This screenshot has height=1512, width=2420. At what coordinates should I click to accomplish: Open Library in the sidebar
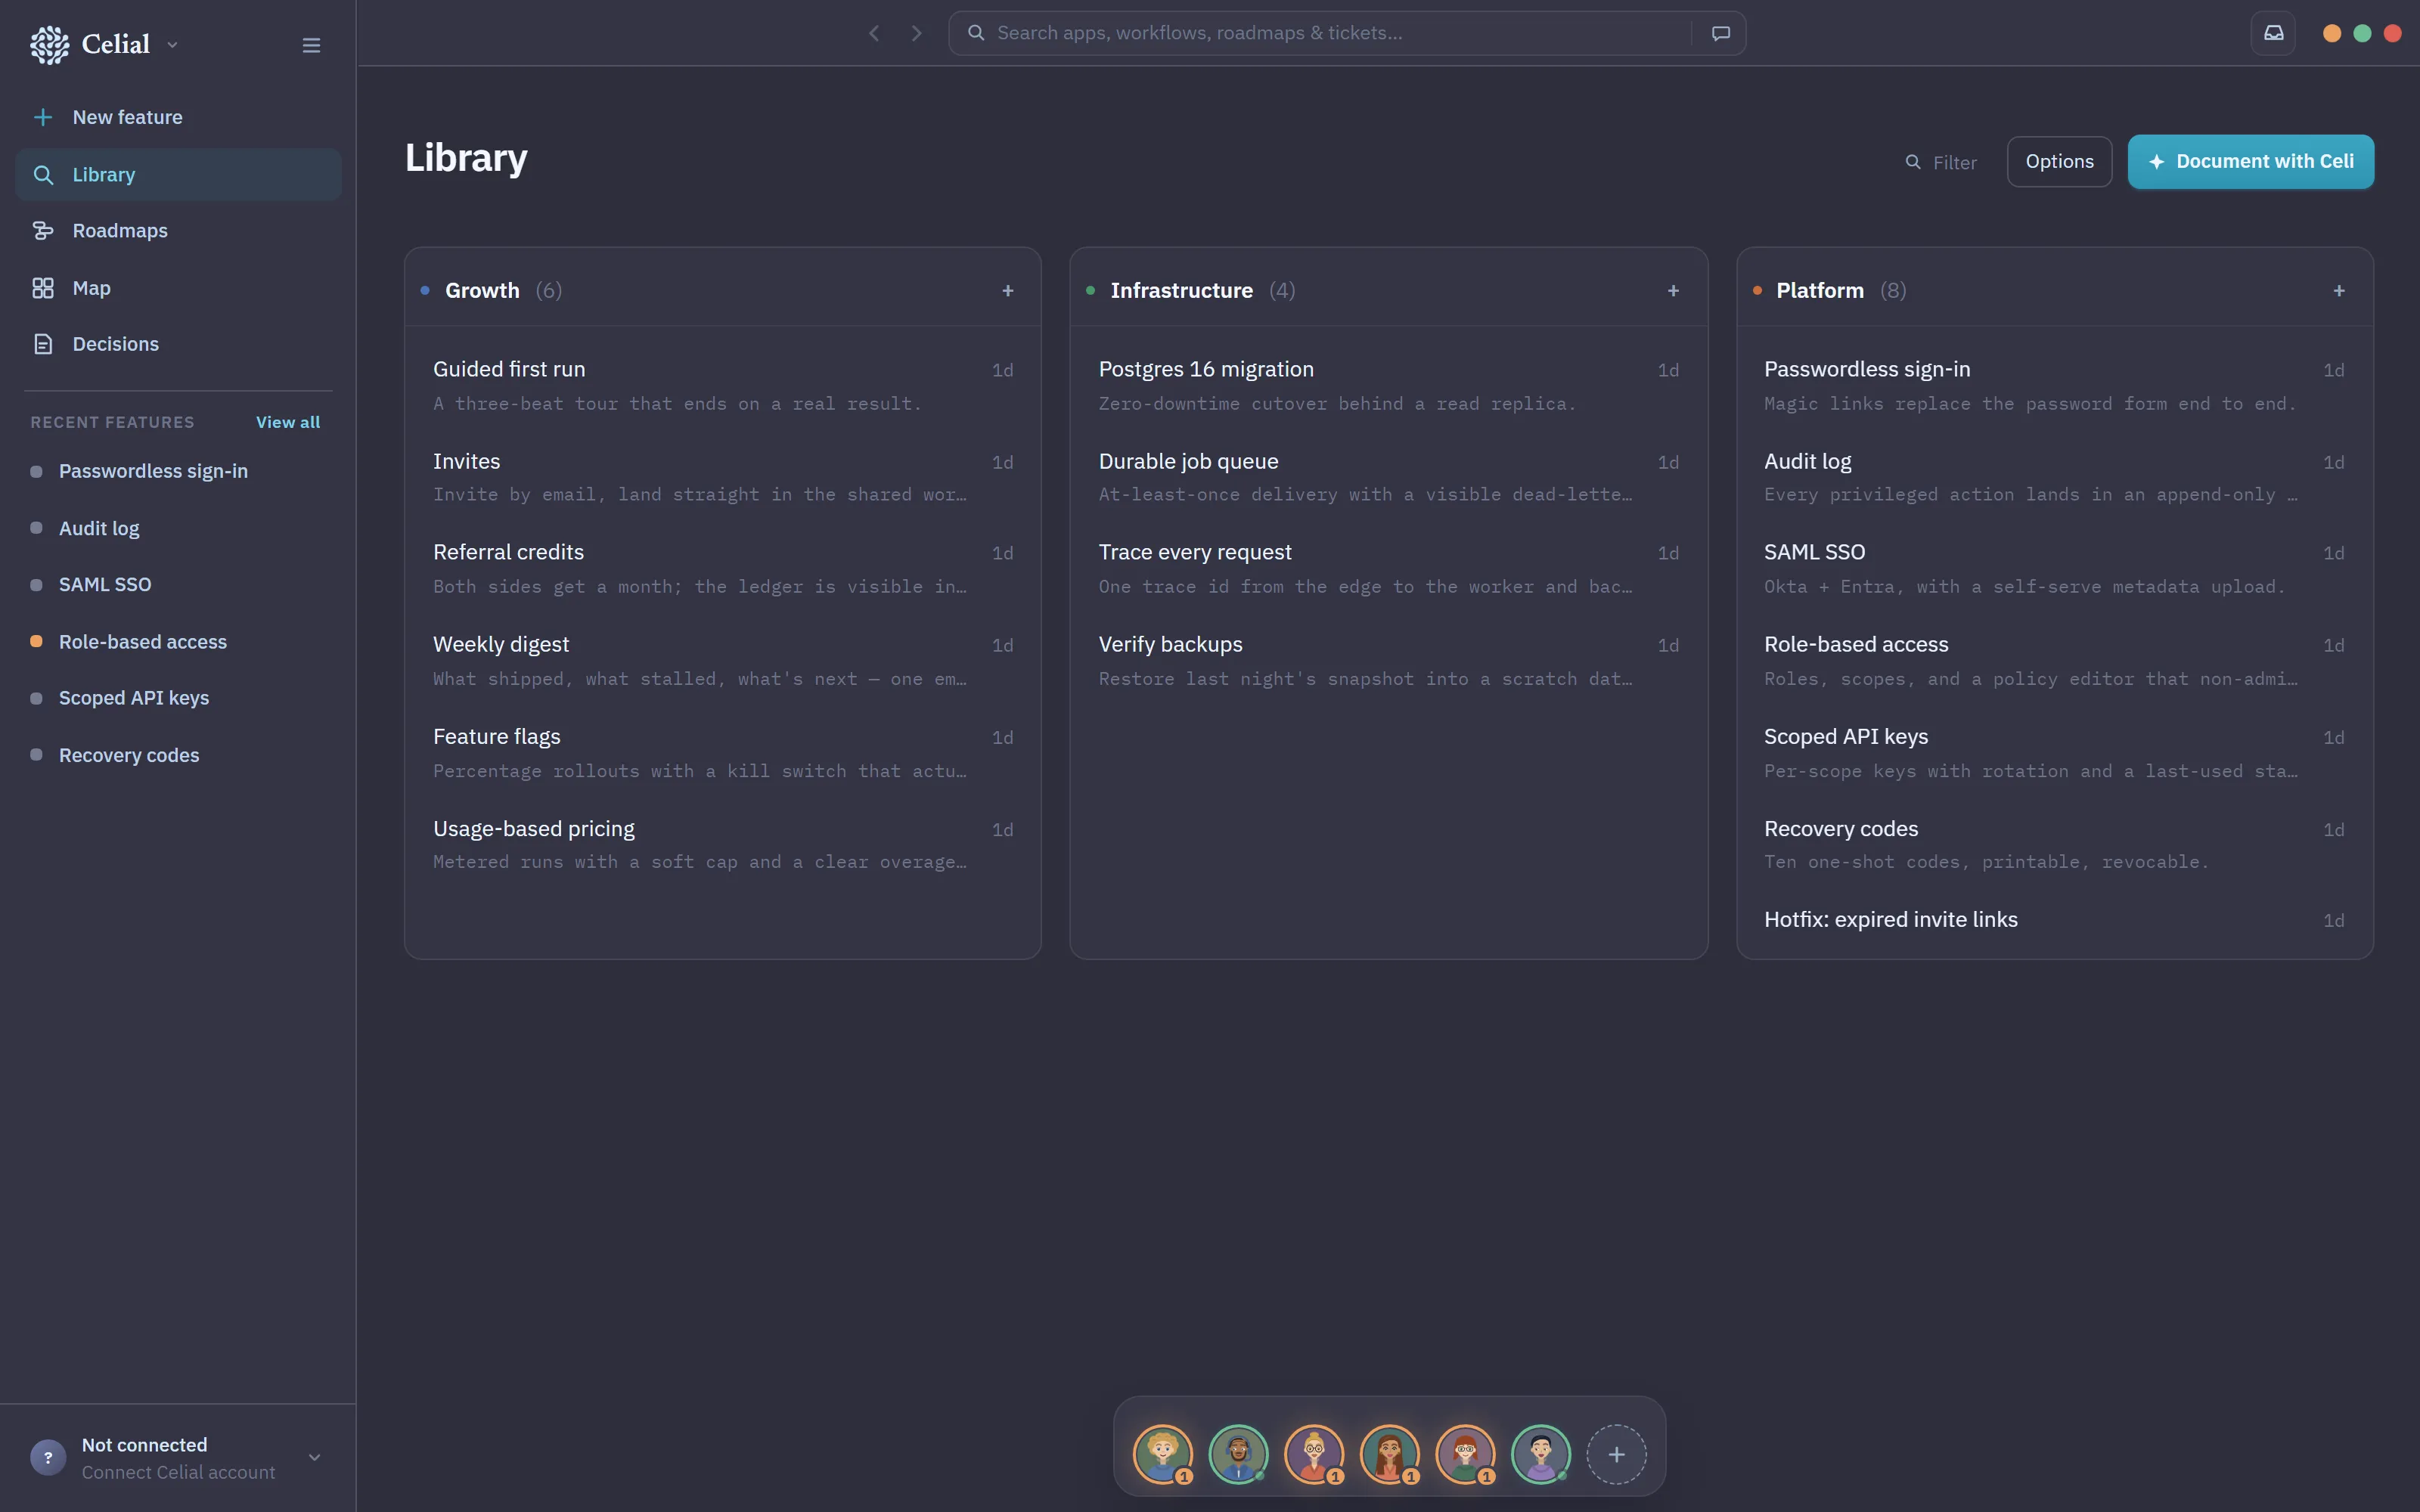tap(178, 174)
